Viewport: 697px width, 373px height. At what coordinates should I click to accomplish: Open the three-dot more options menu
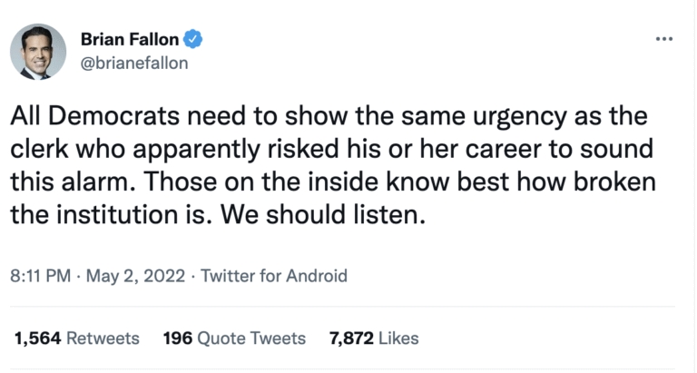(x=664, y=41)
